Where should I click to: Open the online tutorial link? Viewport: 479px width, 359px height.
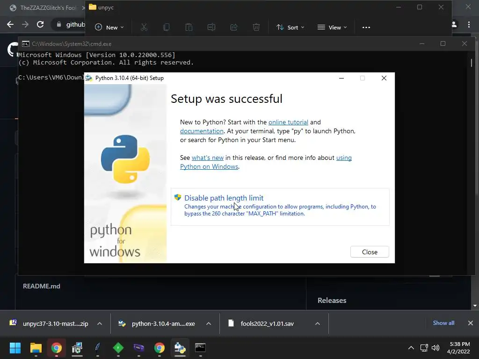point(288,122)
